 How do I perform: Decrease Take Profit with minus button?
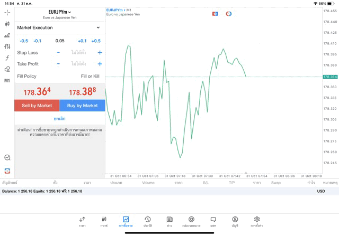click(58, 64)
